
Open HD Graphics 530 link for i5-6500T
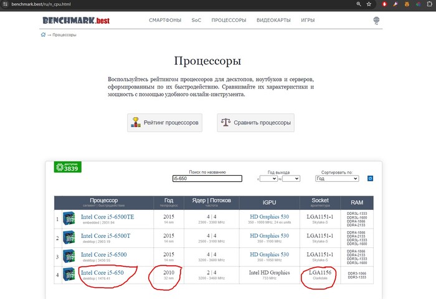[x=269, y=235]
